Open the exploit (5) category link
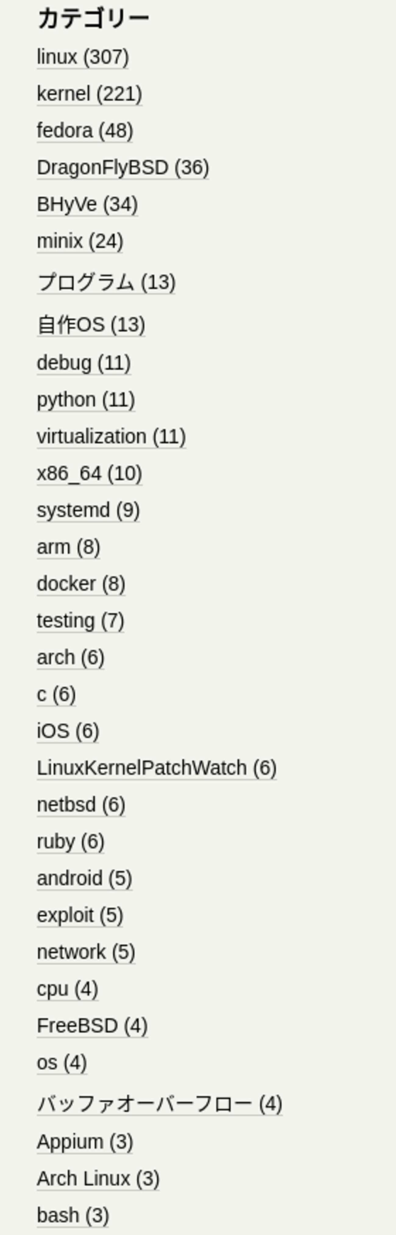The height and width of the screenshot is (1235, 396). click(x=80, y=915)
